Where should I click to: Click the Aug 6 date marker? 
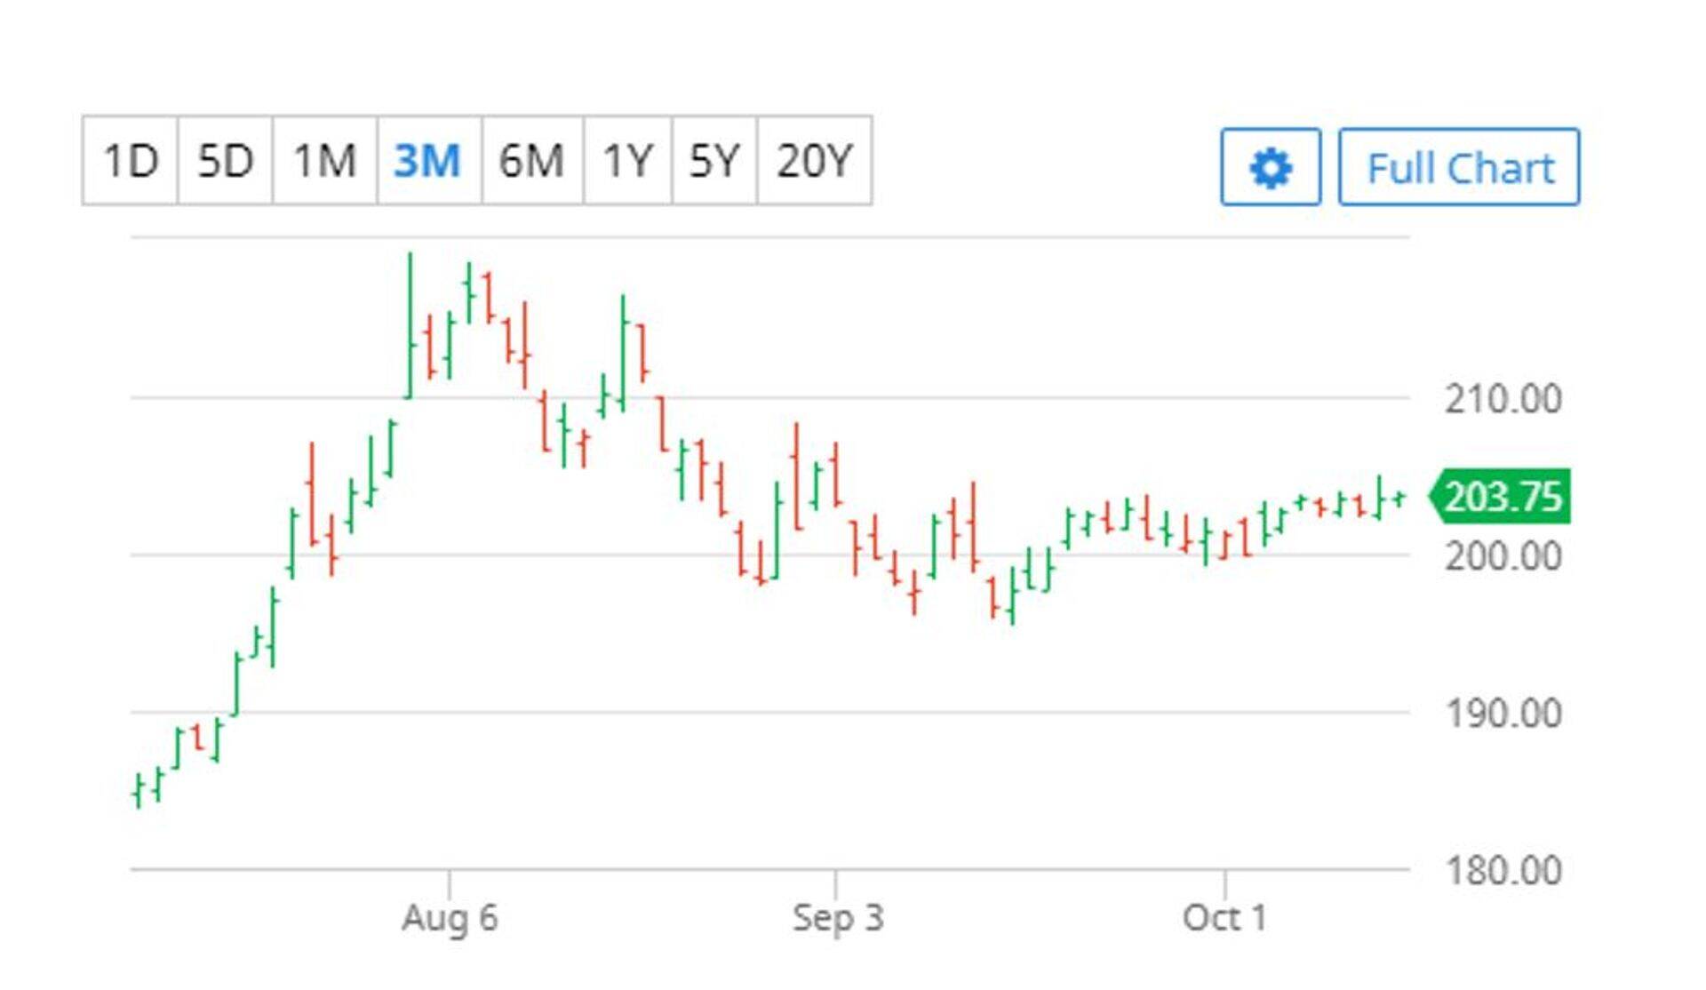(450, 917)
